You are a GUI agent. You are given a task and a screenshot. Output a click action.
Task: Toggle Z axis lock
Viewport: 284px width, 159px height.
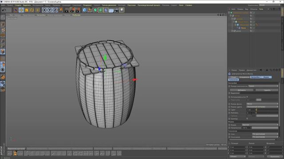pyautogui.click(x=55, y=10)
